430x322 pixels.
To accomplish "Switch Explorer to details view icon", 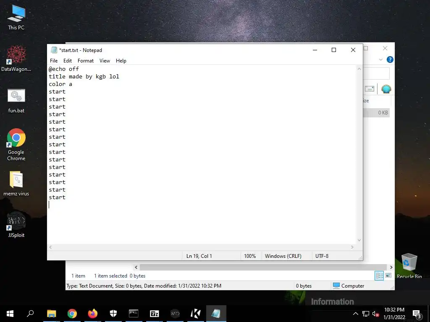I will [379, 276].
